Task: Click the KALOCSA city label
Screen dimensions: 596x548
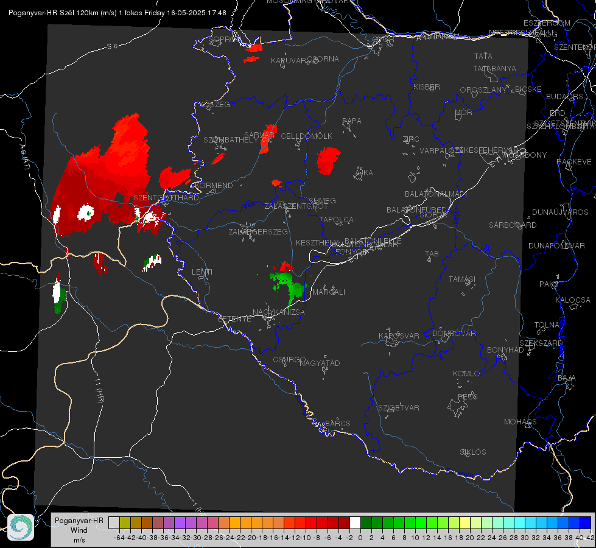Action: pyautogui.click(x=572, y=300)
